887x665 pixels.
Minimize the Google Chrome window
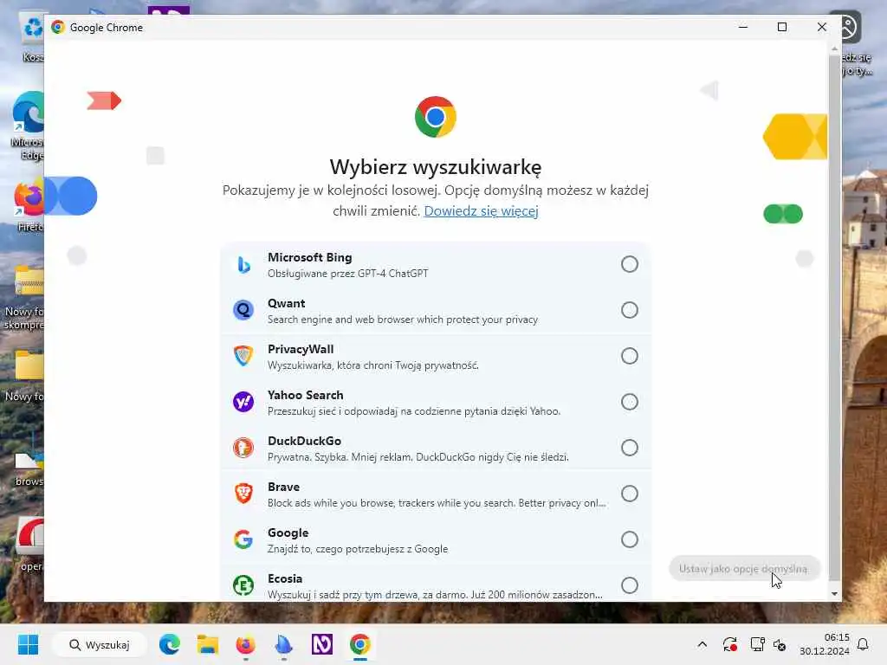coord(742,27)
